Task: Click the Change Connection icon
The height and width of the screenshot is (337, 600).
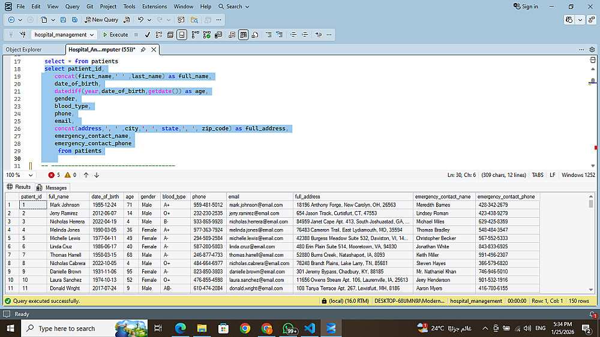Action: (x=23, y=34)
